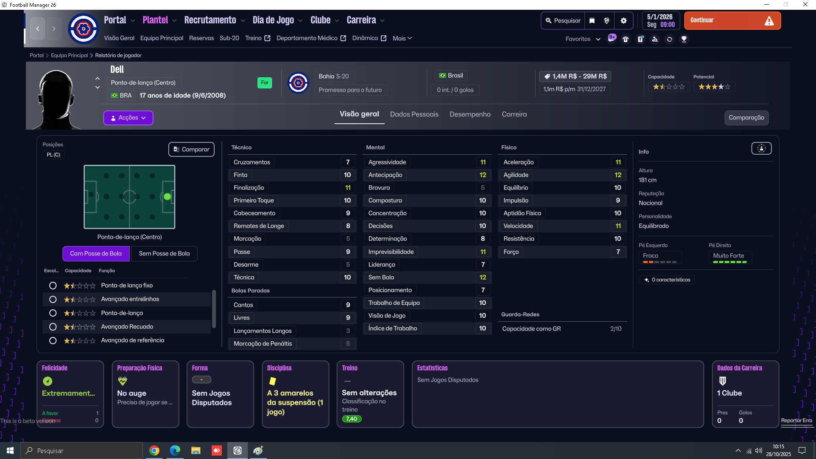The image size is (816, 459).
Task: Select Avançado Recuado role radio button
Action: tap(53, 327)
